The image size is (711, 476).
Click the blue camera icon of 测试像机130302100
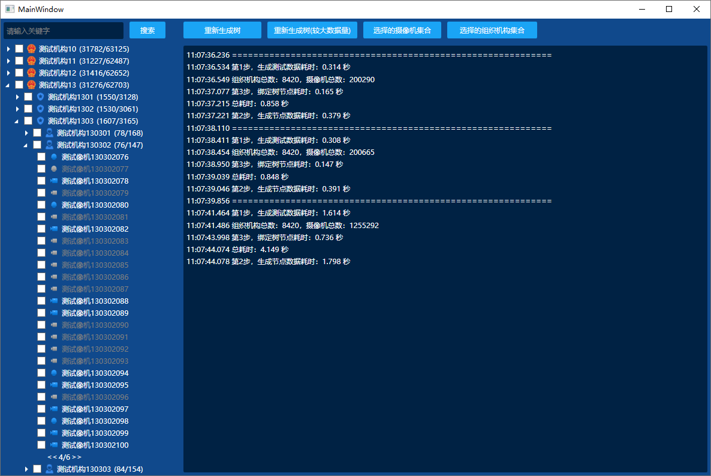click(54, 445)
